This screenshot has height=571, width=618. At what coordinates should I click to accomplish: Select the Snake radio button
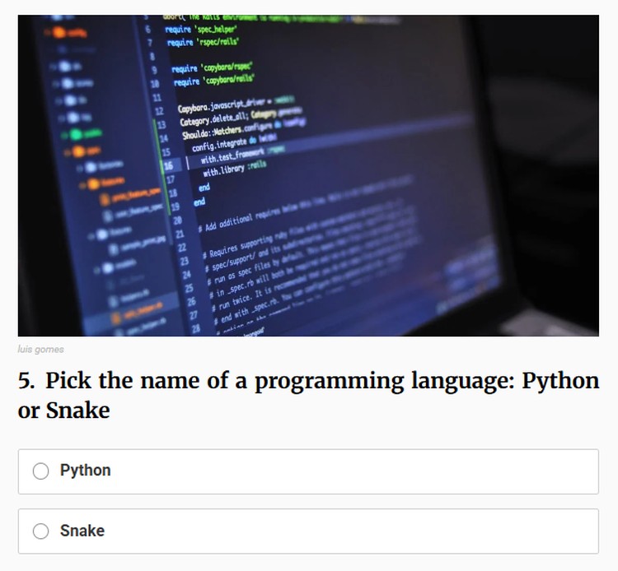[x=40, y=532]
